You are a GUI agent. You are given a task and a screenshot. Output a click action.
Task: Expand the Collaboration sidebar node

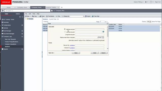click(x=22, y=25)
